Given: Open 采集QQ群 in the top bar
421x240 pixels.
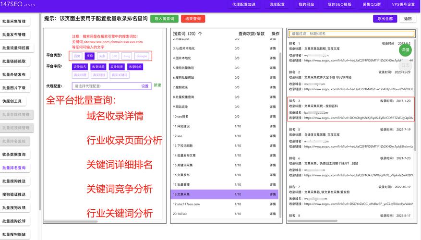Looking at the screenshot, I should pyautogui.click(x=372, y=4).
